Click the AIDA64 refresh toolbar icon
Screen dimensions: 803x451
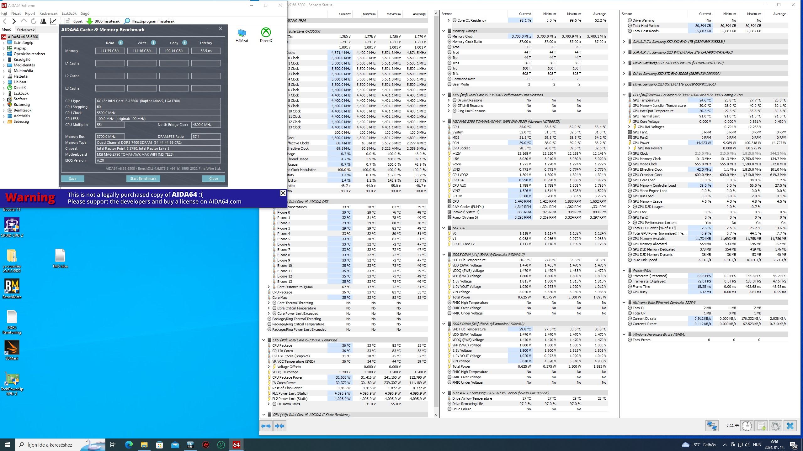(33, 21)
